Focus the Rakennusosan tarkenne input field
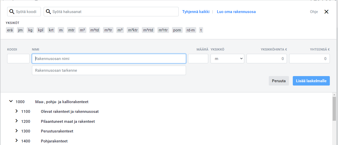The width and height of the screenshot is (338, 145). (x=109, y=70)
